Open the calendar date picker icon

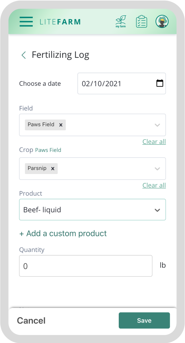159,83
